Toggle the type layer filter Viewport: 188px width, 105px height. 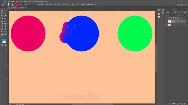tap(180, 12)
